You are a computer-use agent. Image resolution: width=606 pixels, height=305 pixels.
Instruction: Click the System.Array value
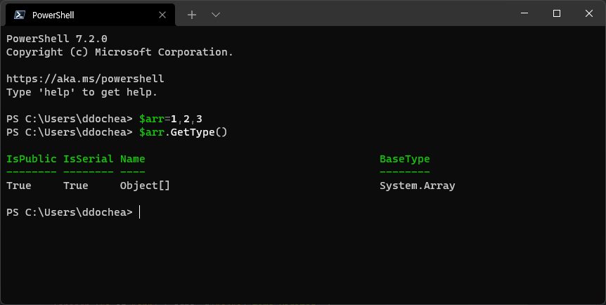click(x=418, y=186)
